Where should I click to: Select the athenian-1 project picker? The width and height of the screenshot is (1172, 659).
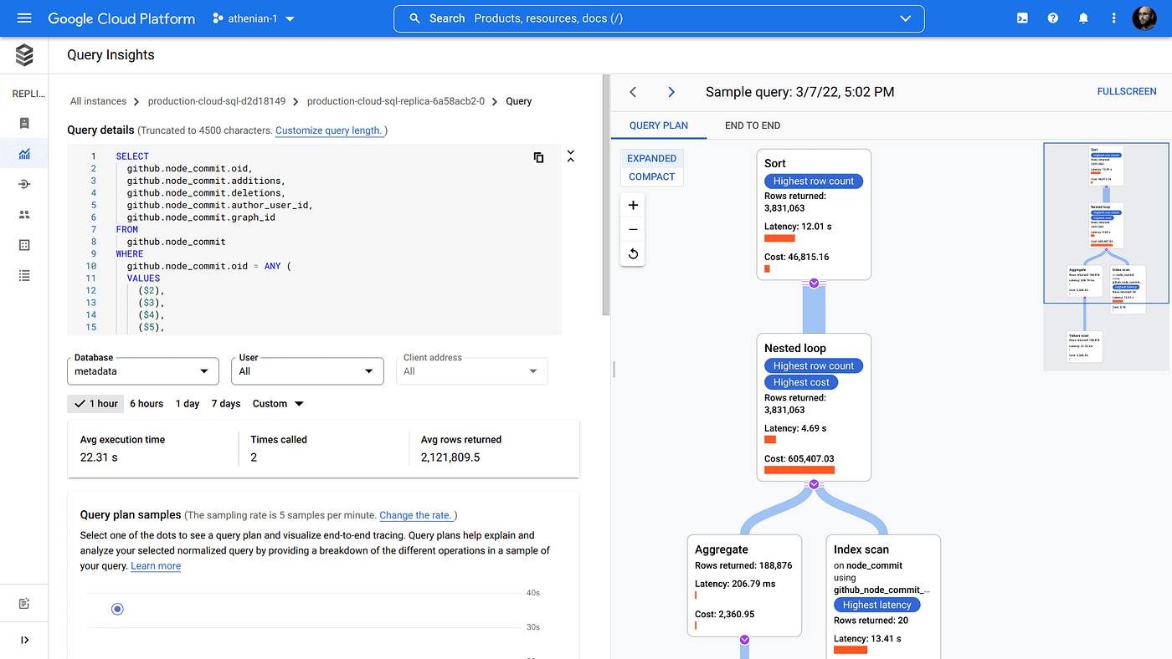click(254, 18)
